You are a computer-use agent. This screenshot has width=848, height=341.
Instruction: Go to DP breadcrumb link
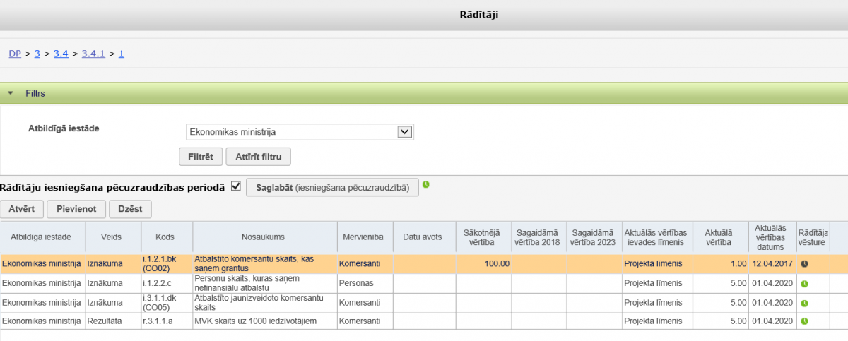click(x=15, y=53)
